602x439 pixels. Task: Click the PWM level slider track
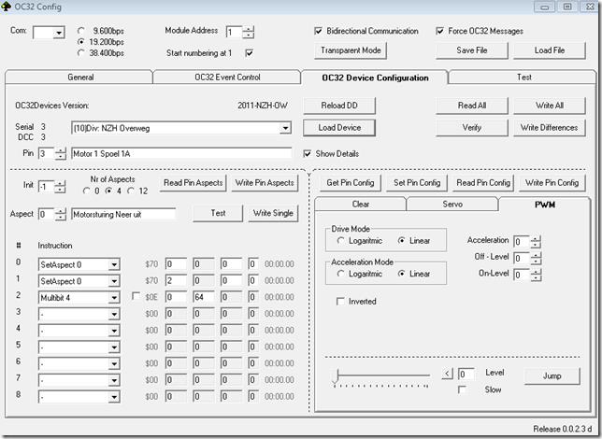[x=383, y=375]
